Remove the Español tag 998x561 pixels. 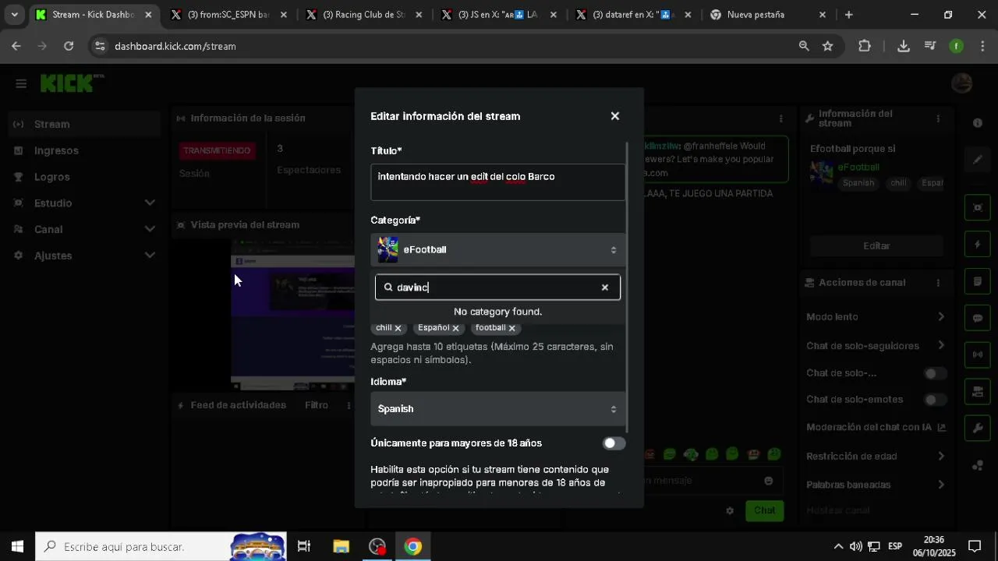click(455, 328)
